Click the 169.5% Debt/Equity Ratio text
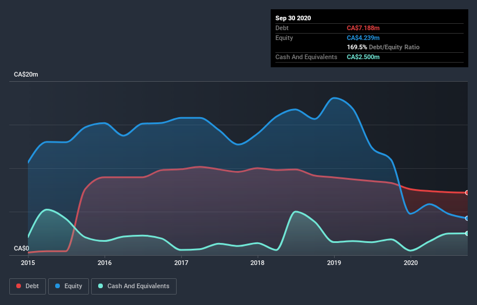This screenshot has width=477, height=305. (x=383, y=47)
